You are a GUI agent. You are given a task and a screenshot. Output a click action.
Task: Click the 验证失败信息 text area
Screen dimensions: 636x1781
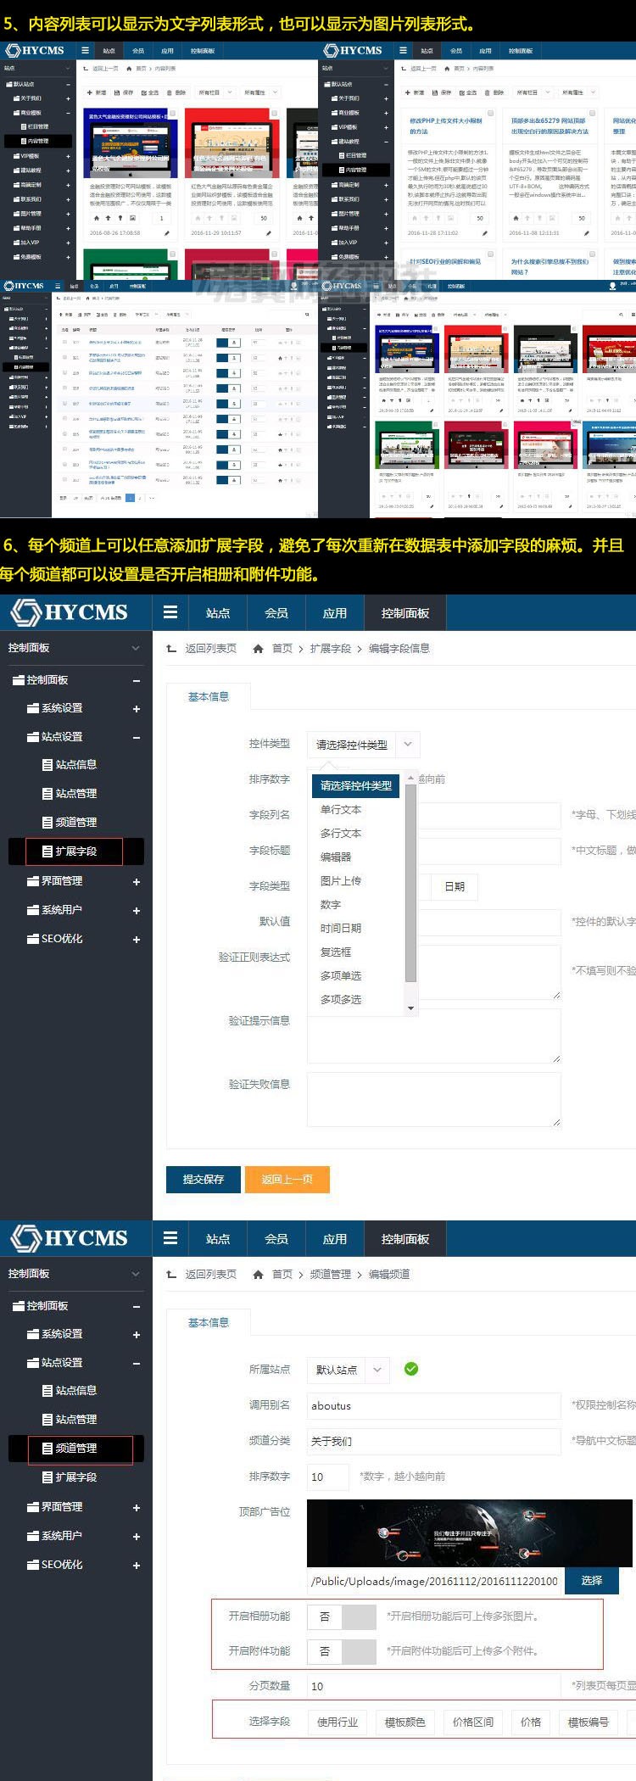tap(433, 1099)
